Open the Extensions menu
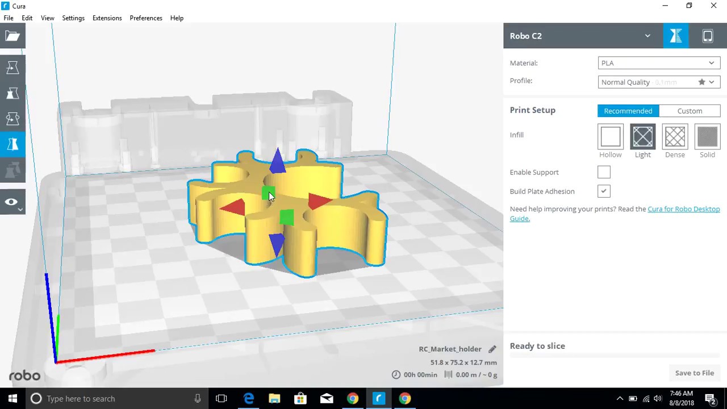 (107, 18)
